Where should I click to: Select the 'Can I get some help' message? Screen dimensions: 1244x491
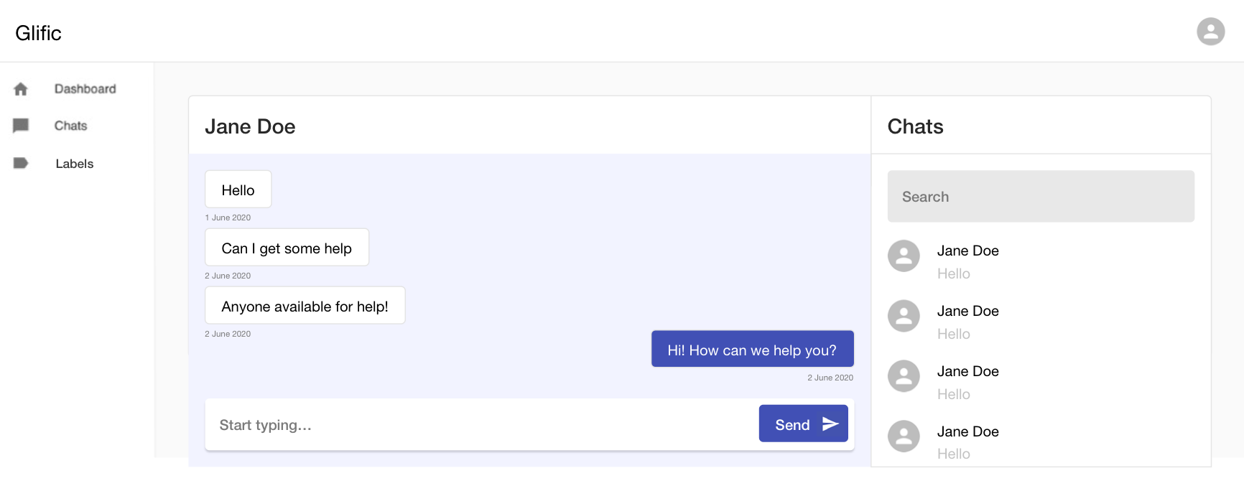coord(287,248)
